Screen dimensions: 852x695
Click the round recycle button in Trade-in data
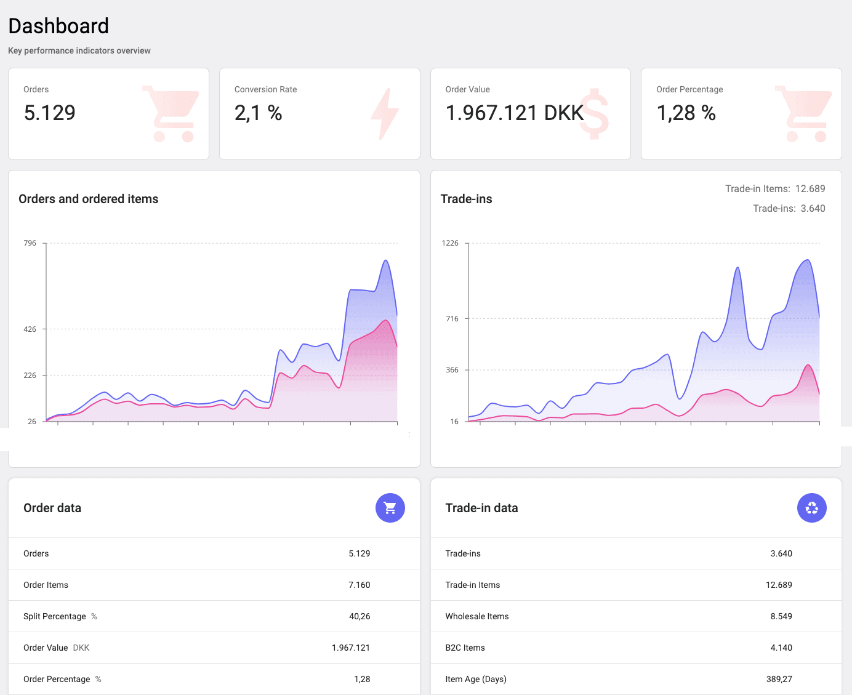812,508
